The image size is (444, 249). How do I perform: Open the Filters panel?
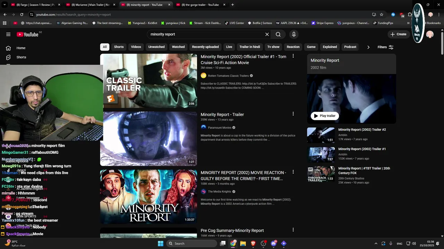click(385, 47)
